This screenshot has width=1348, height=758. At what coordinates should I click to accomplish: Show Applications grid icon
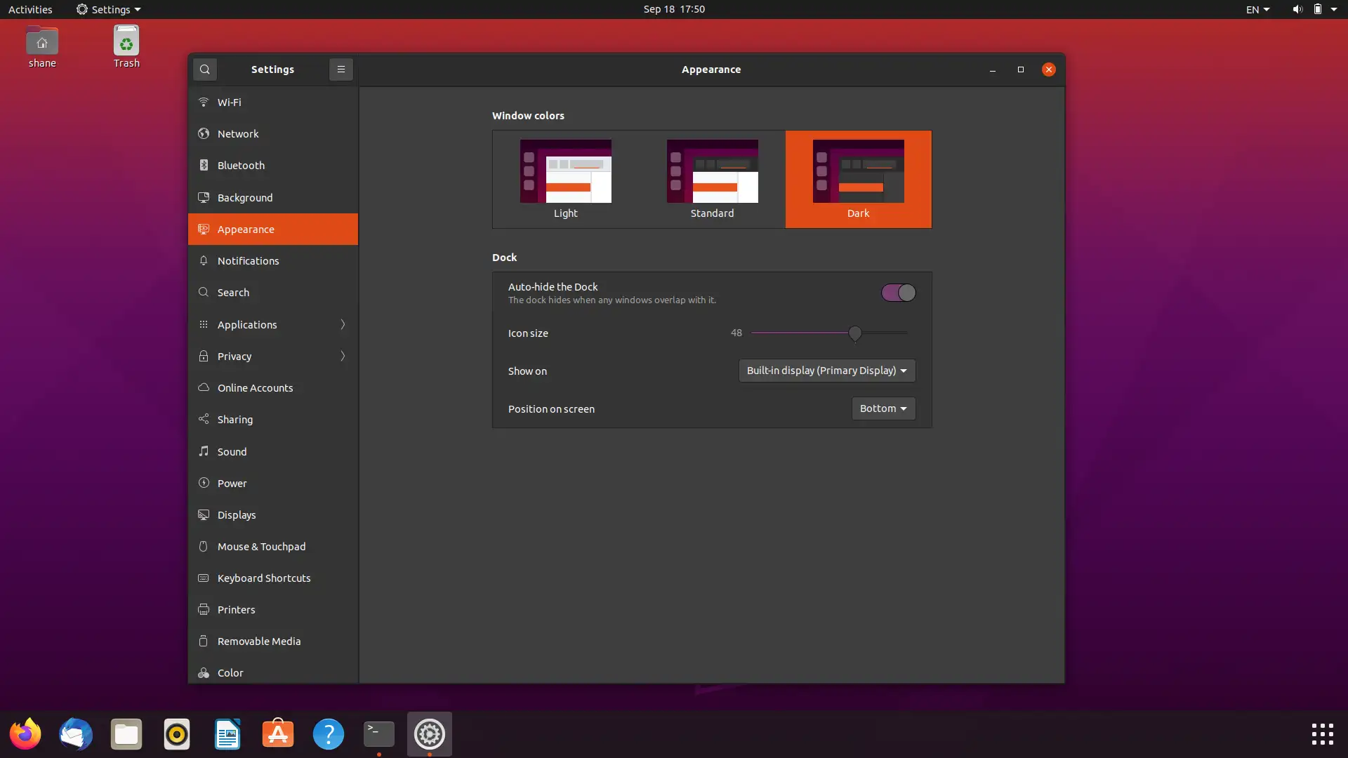click(x=1322, y=734)
